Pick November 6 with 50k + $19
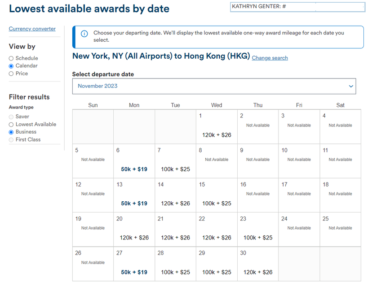The width and height of the screenshot is (372, 286). click(134, 161)
